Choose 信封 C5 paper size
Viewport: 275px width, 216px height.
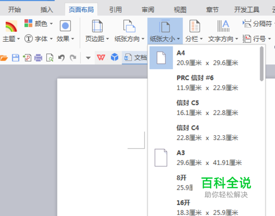click(204, 108)
